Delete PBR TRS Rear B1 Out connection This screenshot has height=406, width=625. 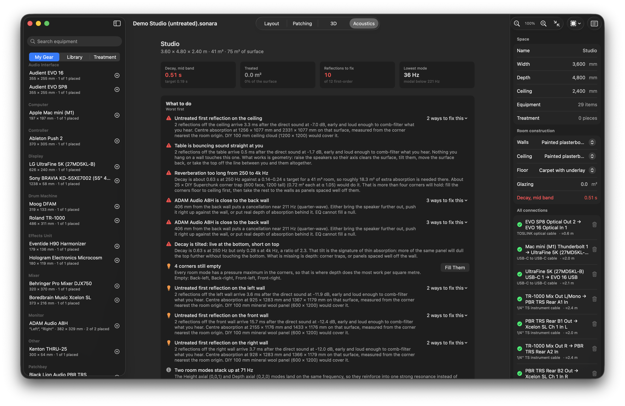pos(594,324)
